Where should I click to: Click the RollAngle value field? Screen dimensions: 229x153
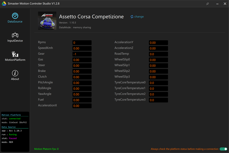click(82, 89)
